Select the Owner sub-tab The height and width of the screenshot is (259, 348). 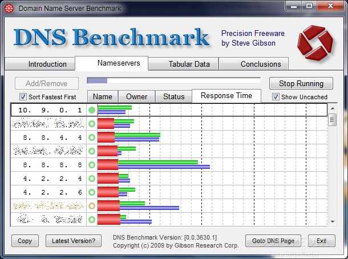pos(136,96)
